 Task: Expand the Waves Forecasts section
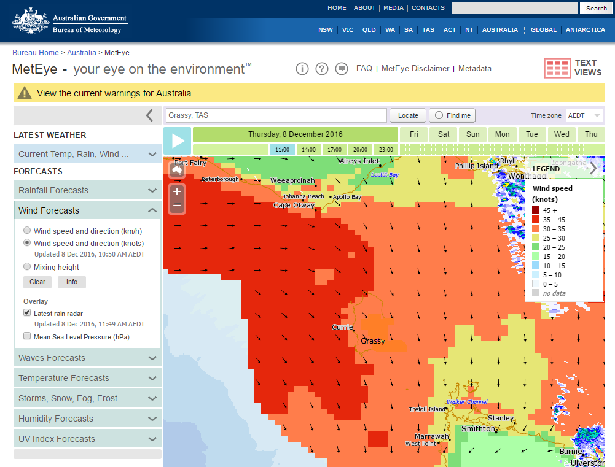coord(87,358)
